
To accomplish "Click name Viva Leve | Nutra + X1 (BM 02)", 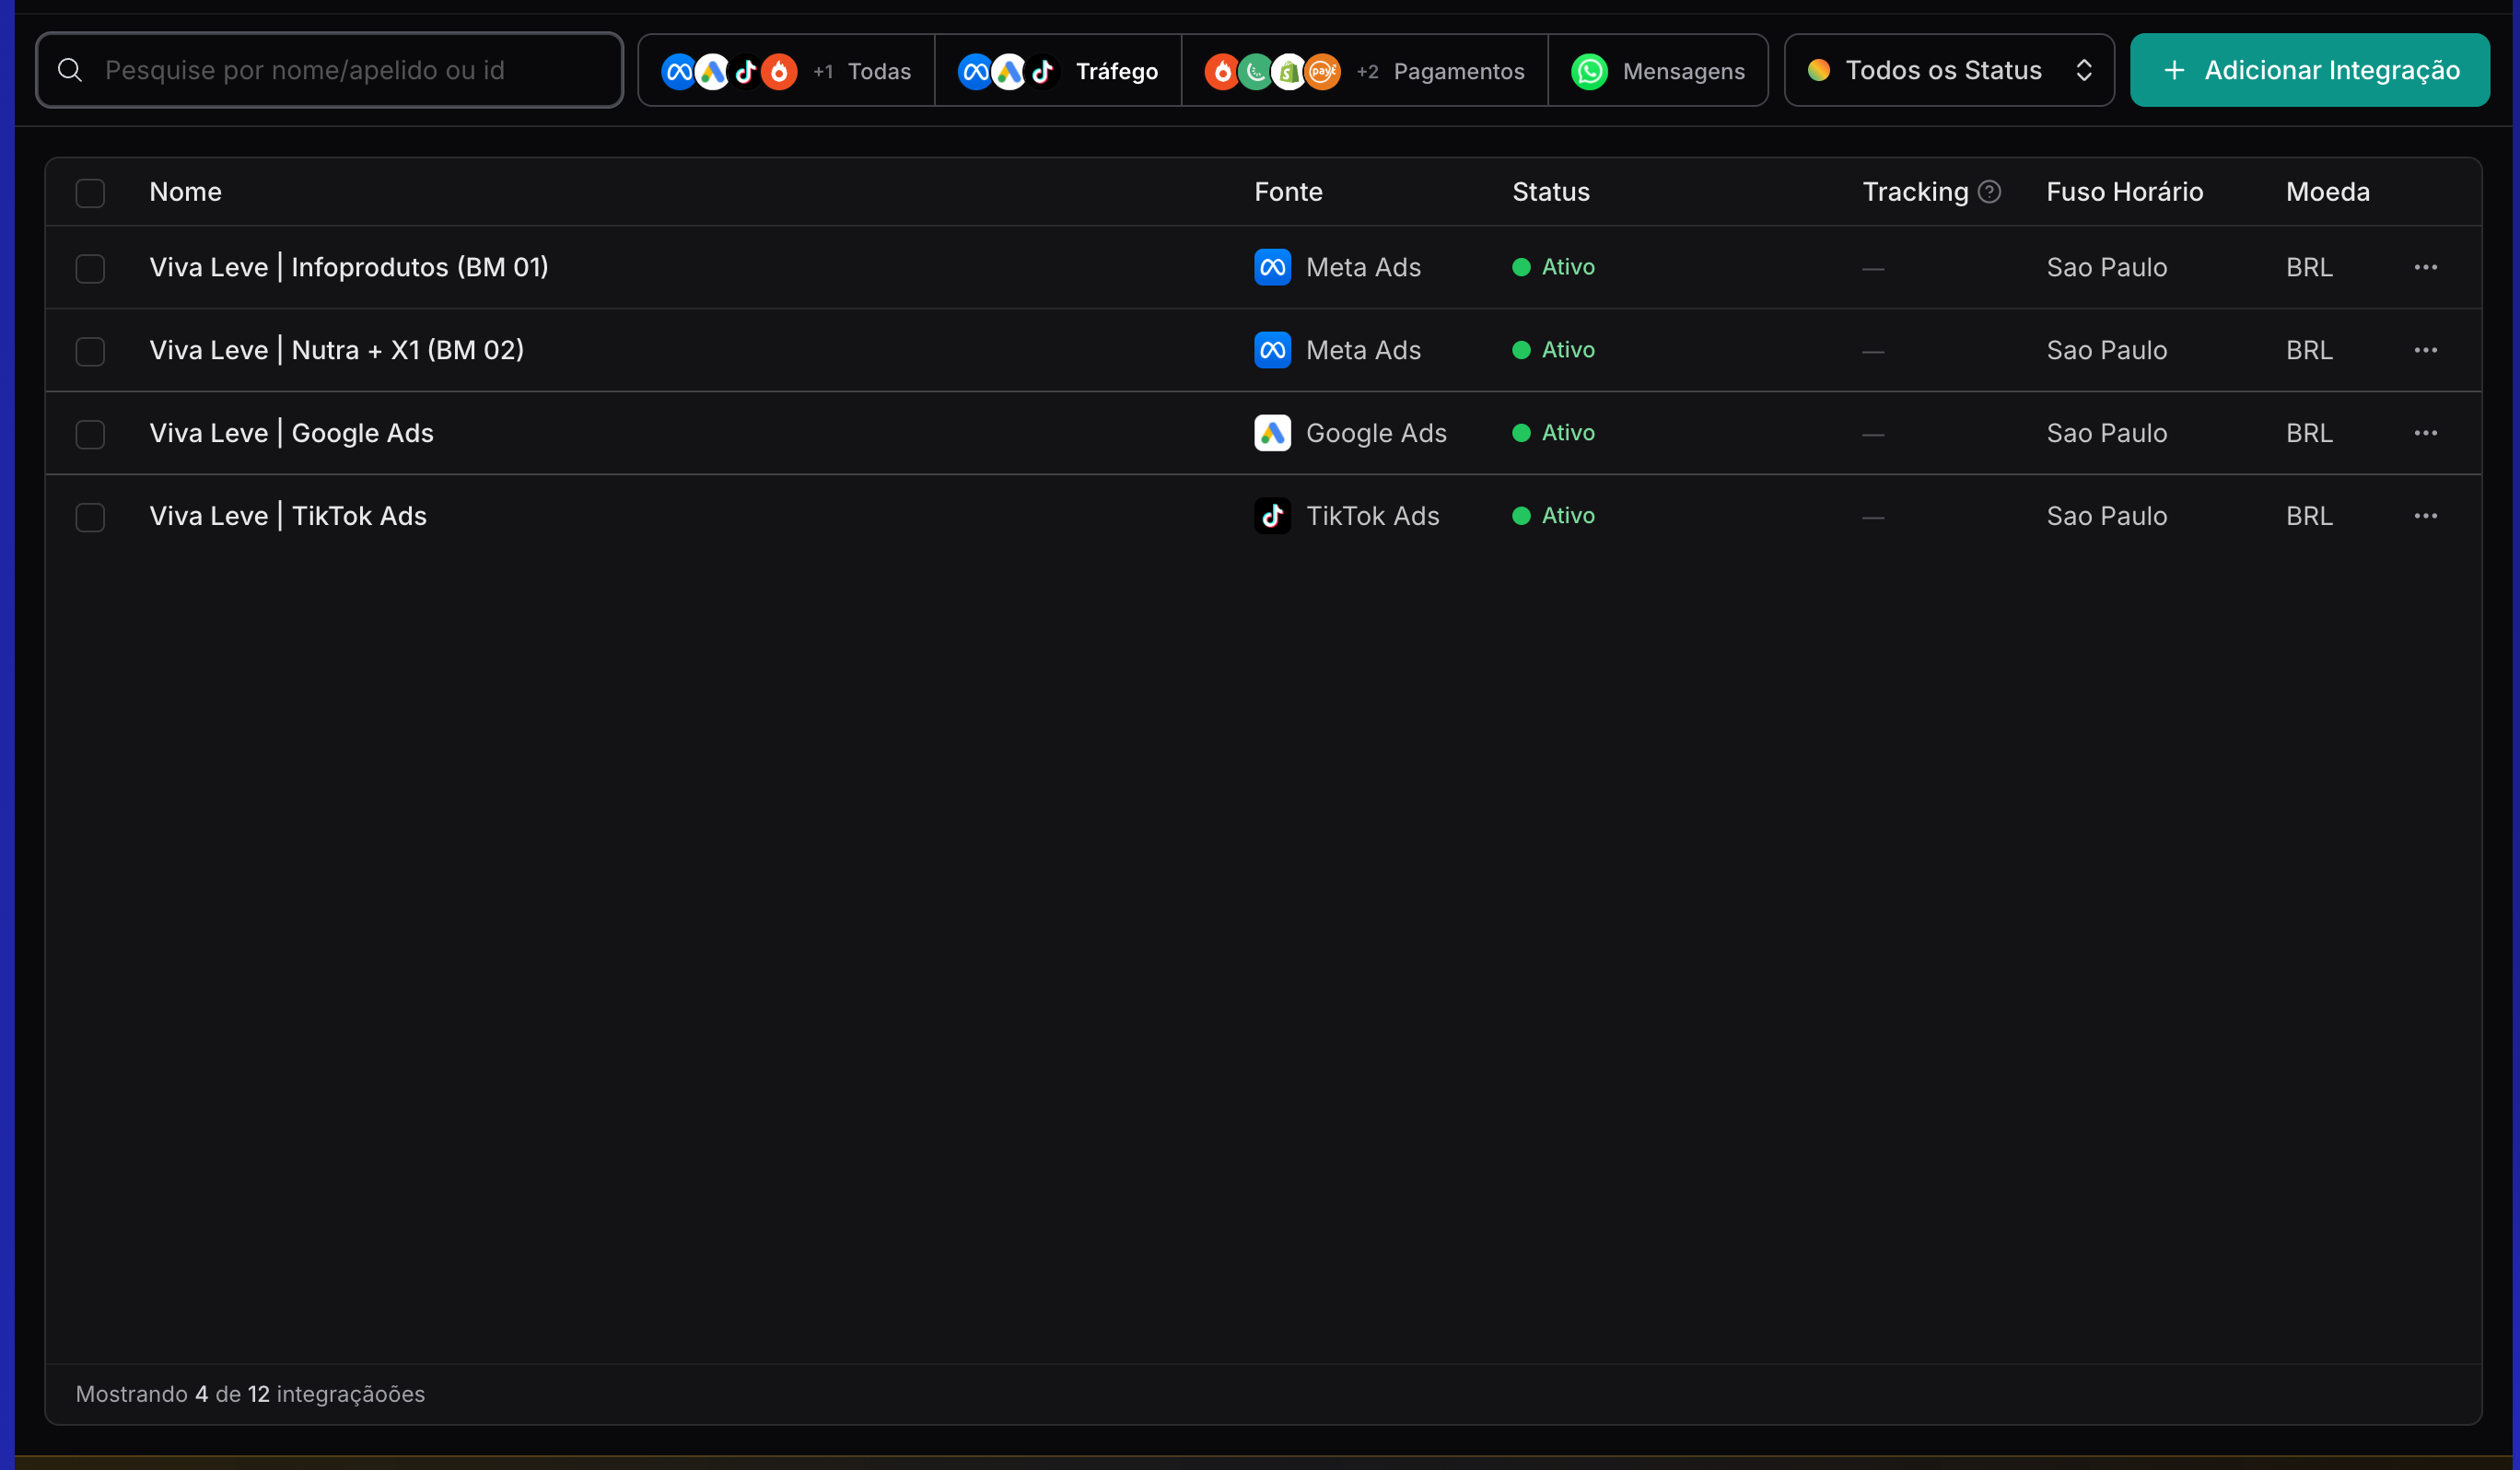I will 336,350.
